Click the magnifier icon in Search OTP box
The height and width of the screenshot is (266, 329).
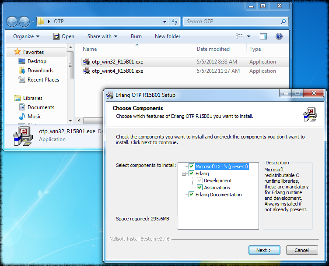tap(283, 21)
